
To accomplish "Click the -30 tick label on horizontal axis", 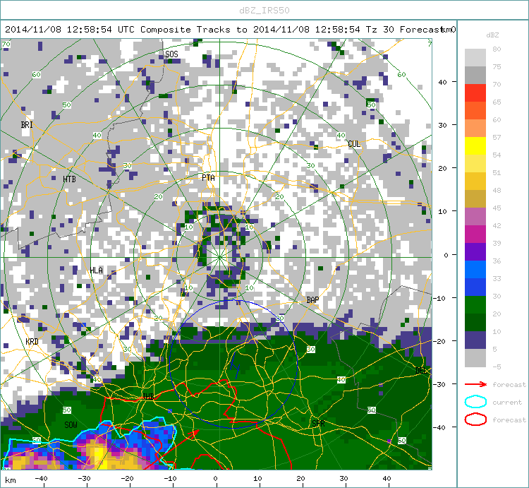I will (85, 478).
